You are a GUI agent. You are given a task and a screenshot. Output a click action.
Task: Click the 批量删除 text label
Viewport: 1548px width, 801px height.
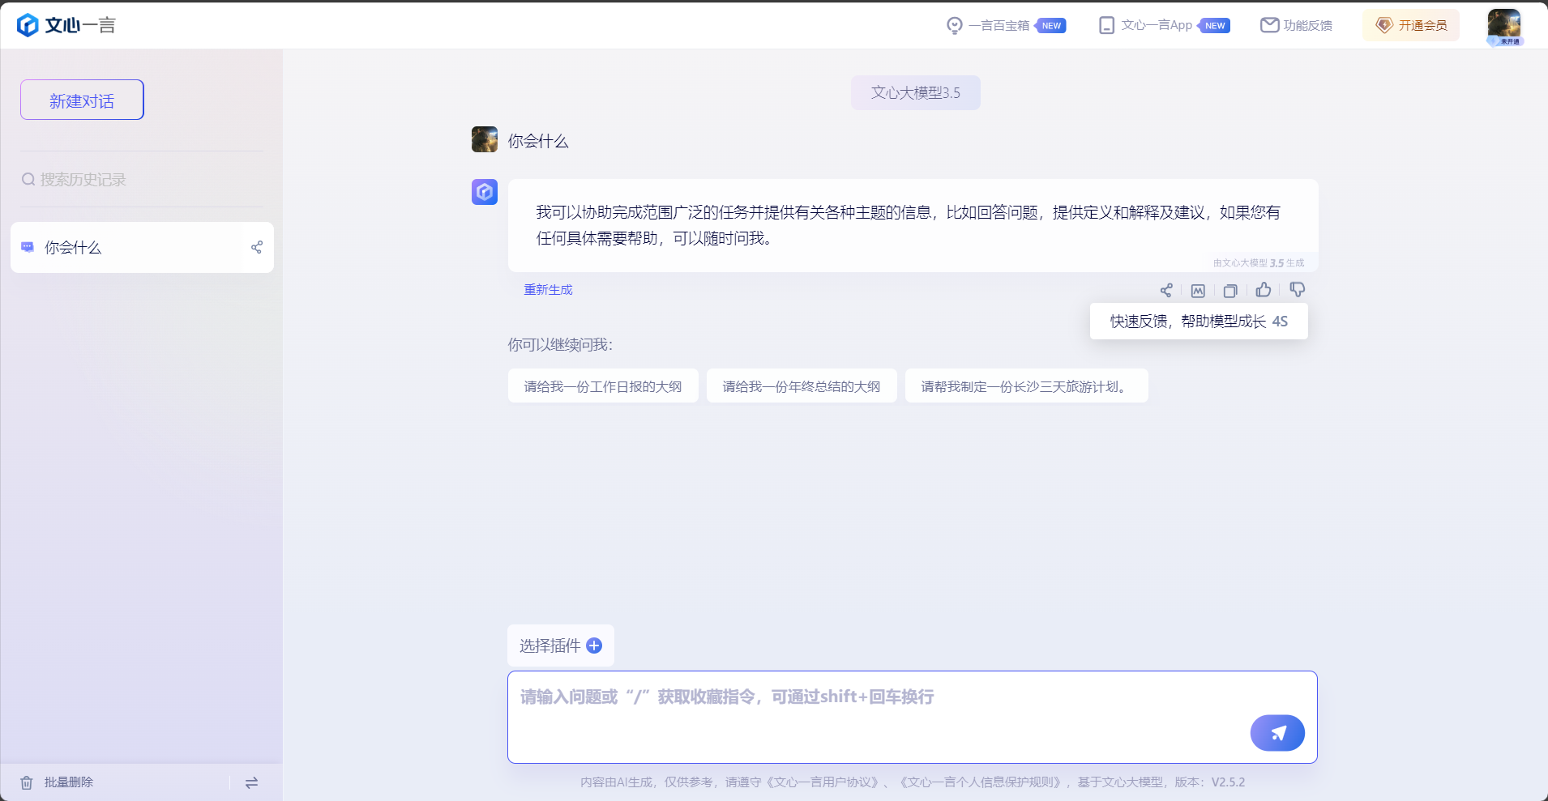click(x=69, y=782)
